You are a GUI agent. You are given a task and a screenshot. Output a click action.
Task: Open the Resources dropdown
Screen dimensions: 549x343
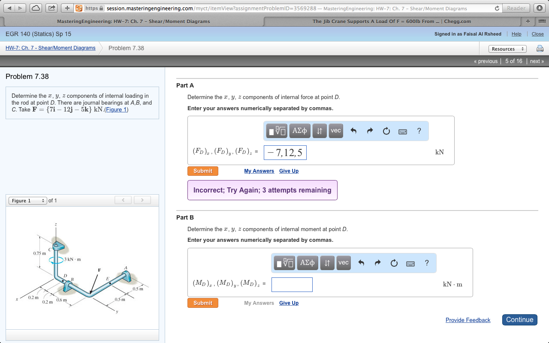[x=507, y=49]
